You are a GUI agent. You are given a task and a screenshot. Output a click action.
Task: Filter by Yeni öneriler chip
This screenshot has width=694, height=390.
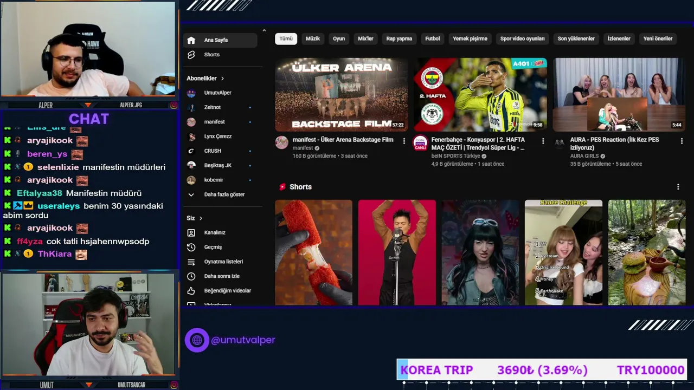658,38
